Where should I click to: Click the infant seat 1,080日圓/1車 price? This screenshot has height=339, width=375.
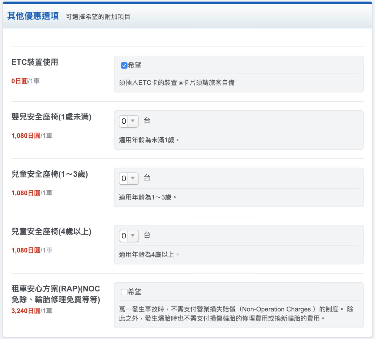pos(32,136)
